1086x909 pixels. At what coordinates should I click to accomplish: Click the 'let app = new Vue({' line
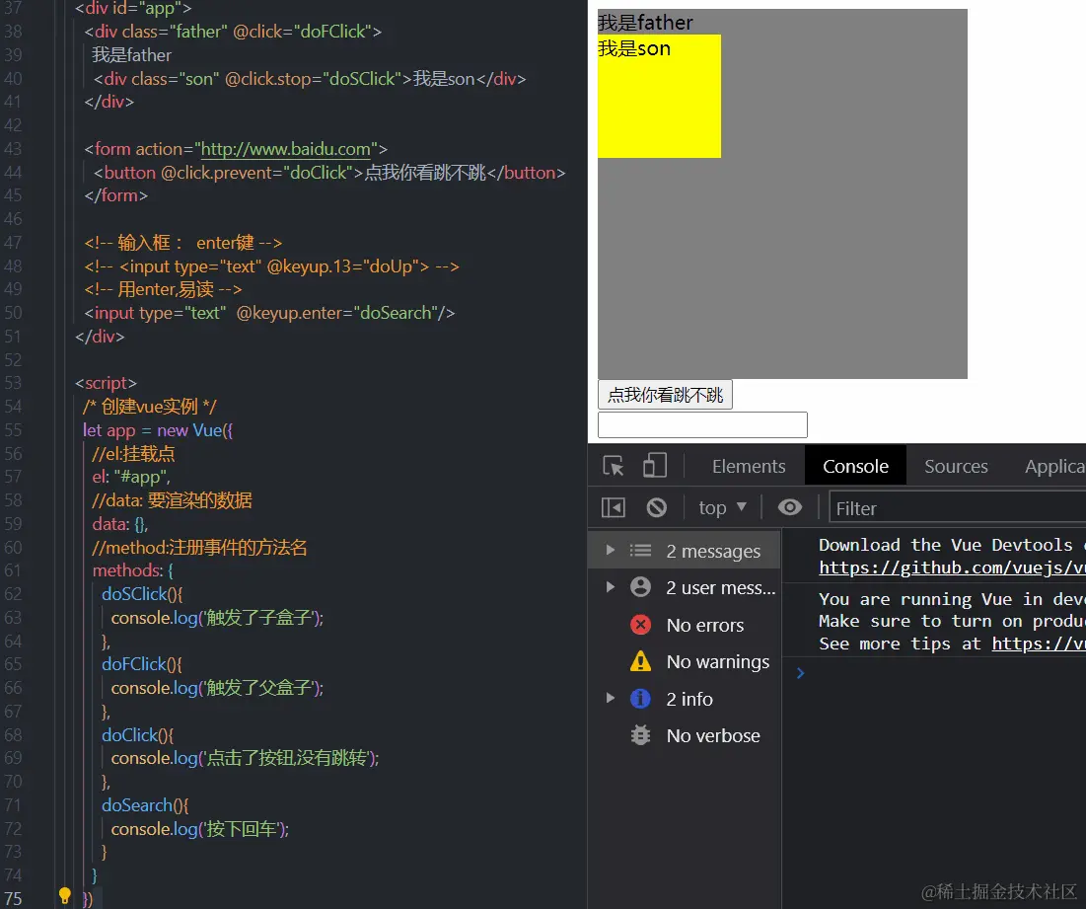(x=158, y=430)
